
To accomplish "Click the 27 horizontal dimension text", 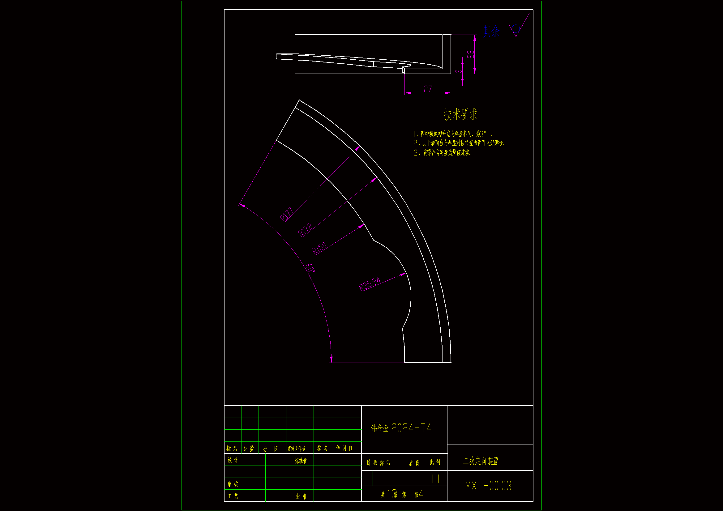I will click(x=428, y=89).
